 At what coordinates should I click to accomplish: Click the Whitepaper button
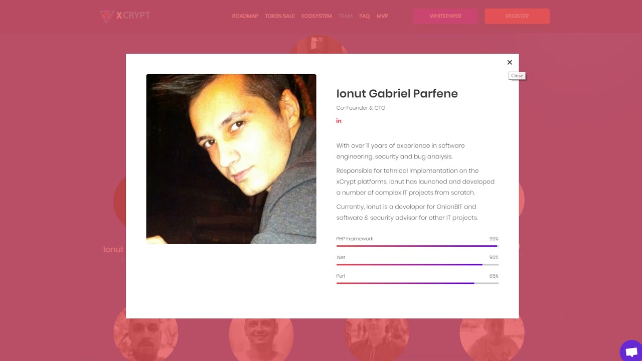tap(445, 16)
